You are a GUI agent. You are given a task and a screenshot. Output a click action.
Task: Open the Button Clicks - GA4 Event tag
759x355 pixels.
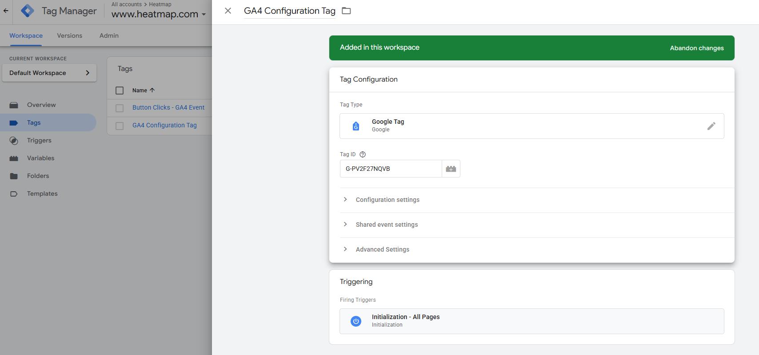[168, 107]
